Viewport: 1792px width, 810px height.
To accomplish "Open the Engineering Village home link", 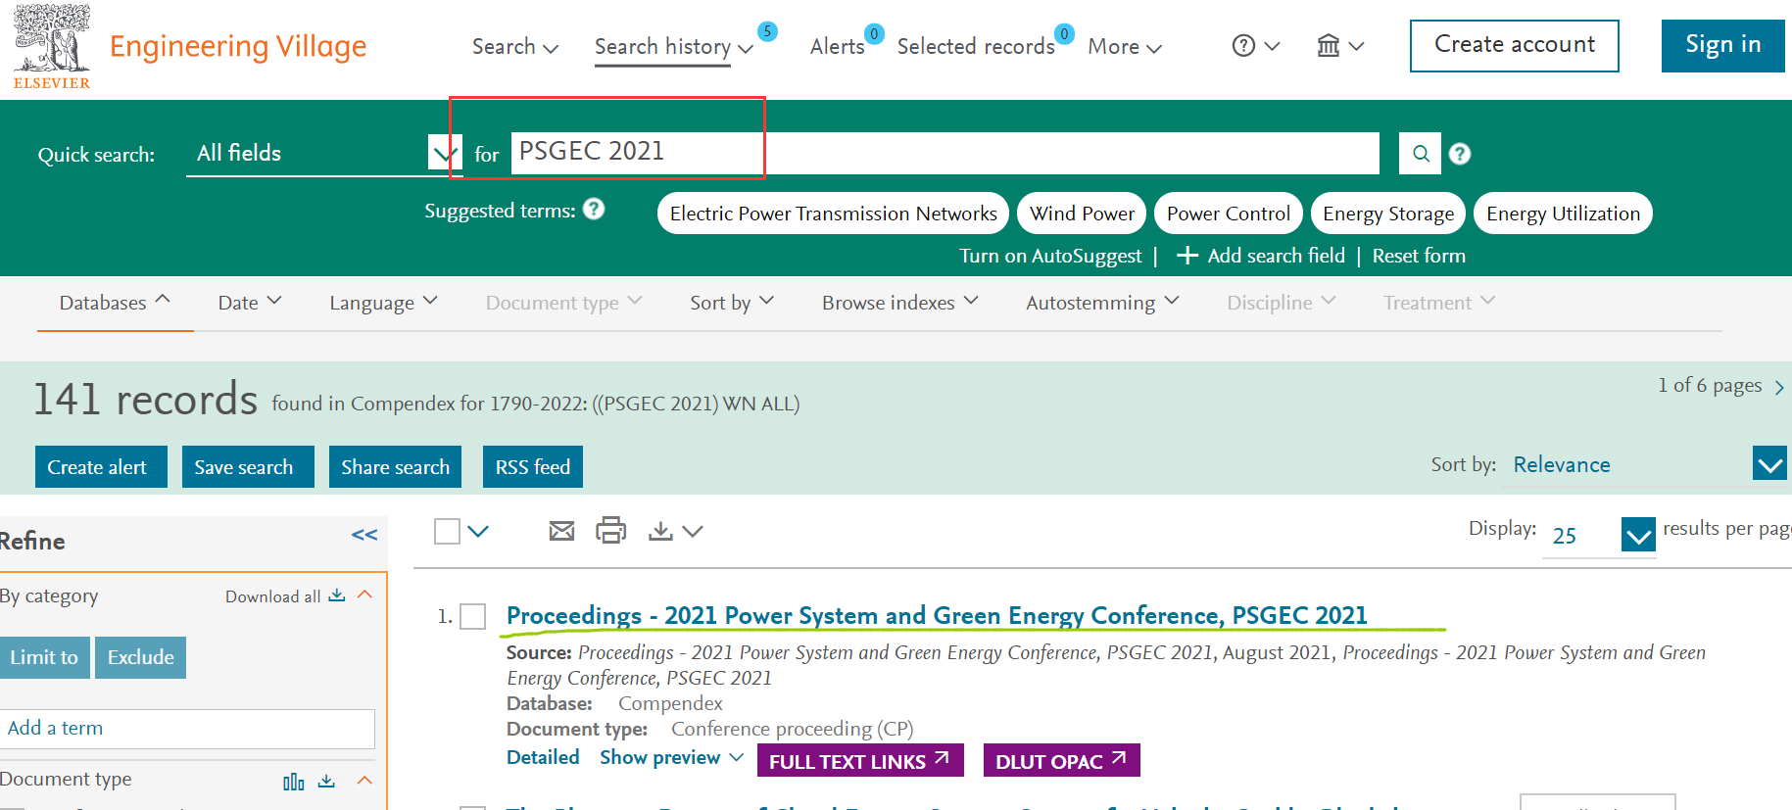I will click(238, 46).
